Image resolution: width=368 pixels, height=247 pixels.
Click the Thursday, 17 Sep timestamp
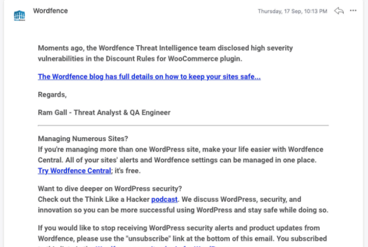click(x=292, y=12)
